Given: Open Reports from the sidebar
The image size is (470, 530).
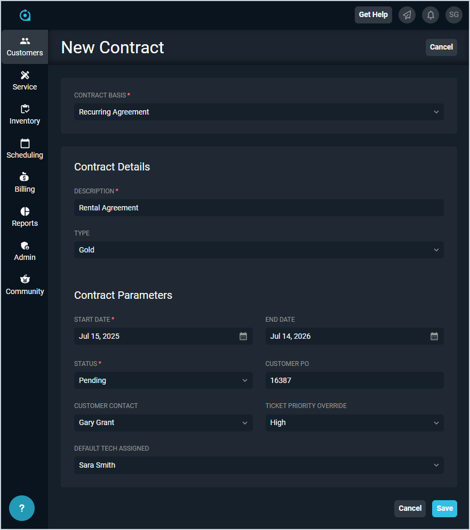Looking at the screenshot, I should [25, 217].
